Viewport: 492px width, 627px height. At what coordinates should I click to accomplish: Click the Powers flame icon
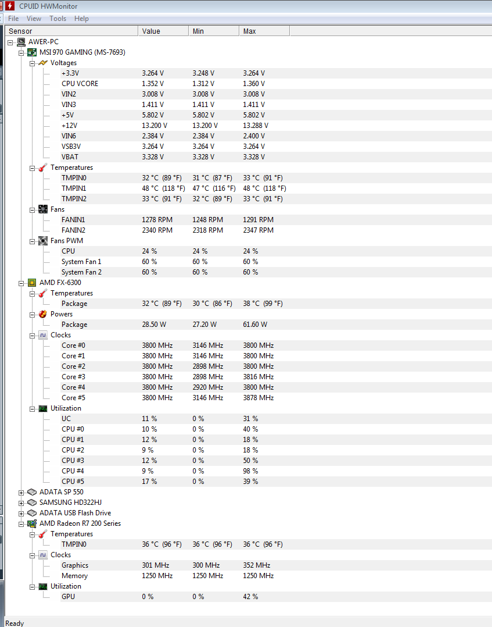pos(43,314)
